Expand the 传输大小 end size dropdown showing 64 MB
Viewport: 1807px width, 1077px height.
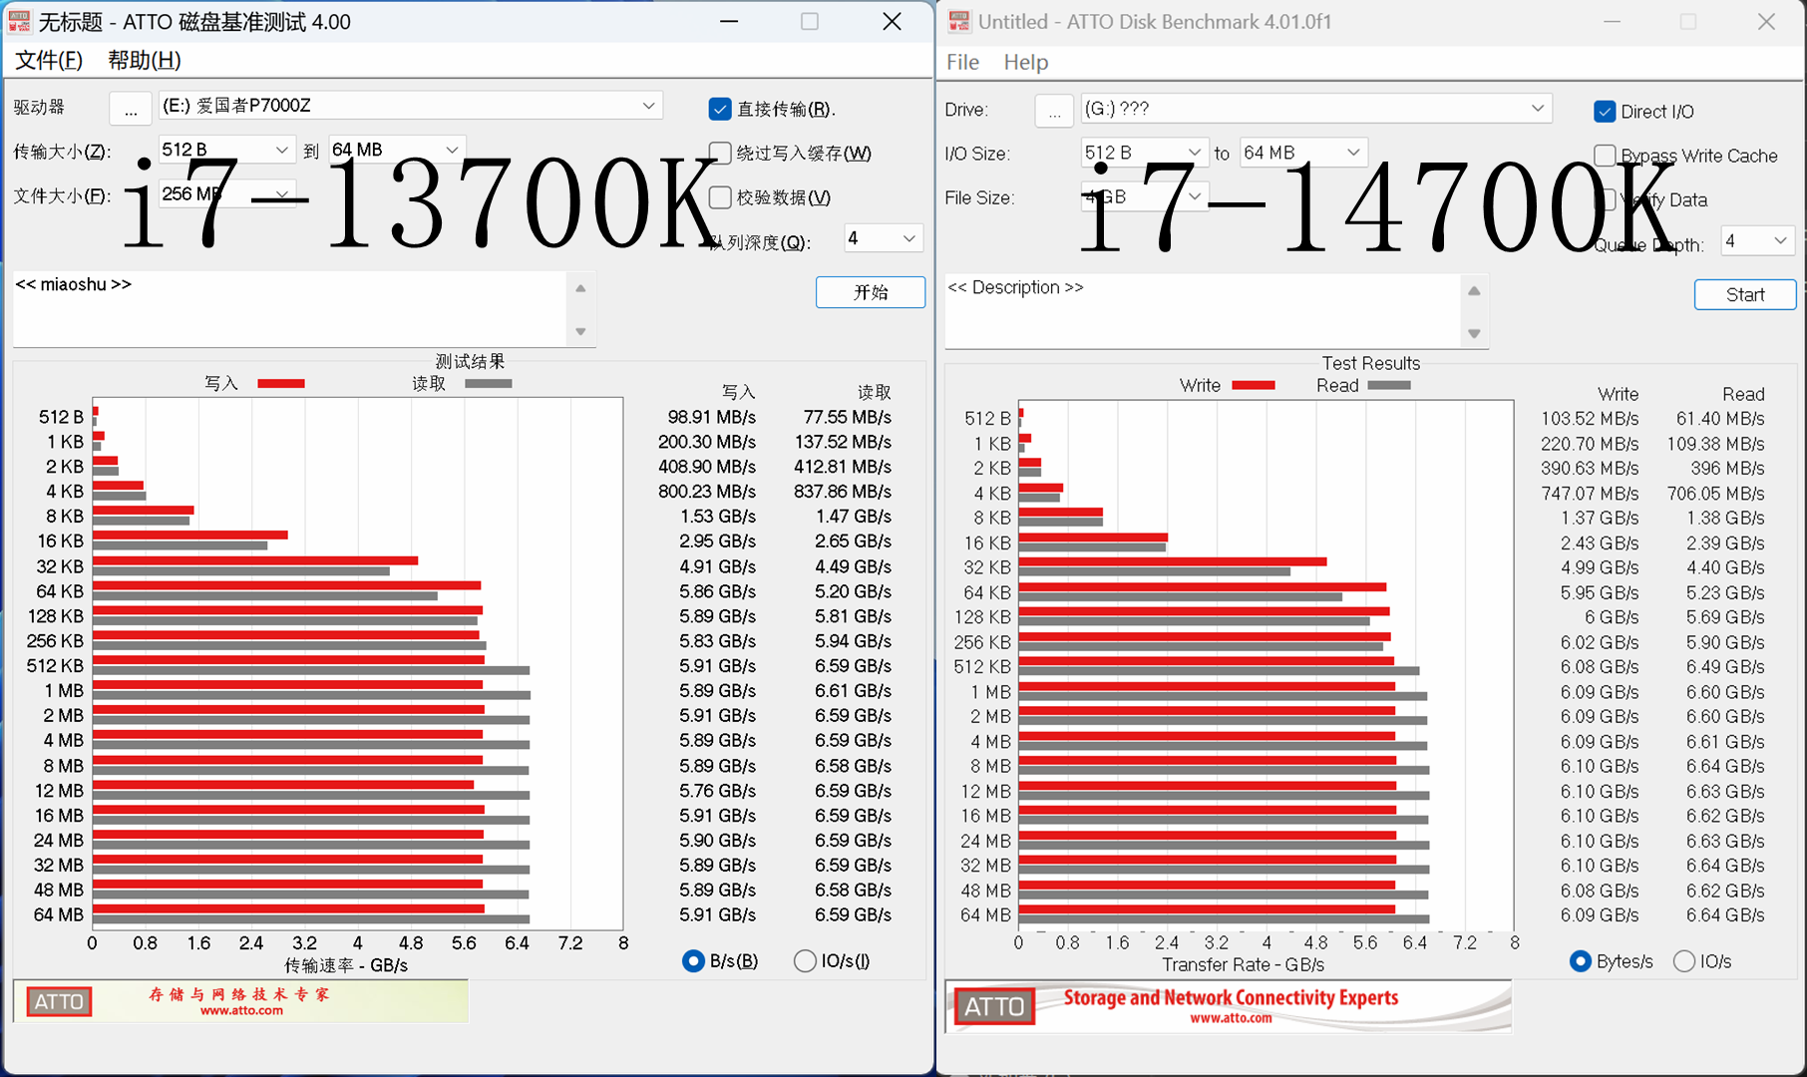452,150
